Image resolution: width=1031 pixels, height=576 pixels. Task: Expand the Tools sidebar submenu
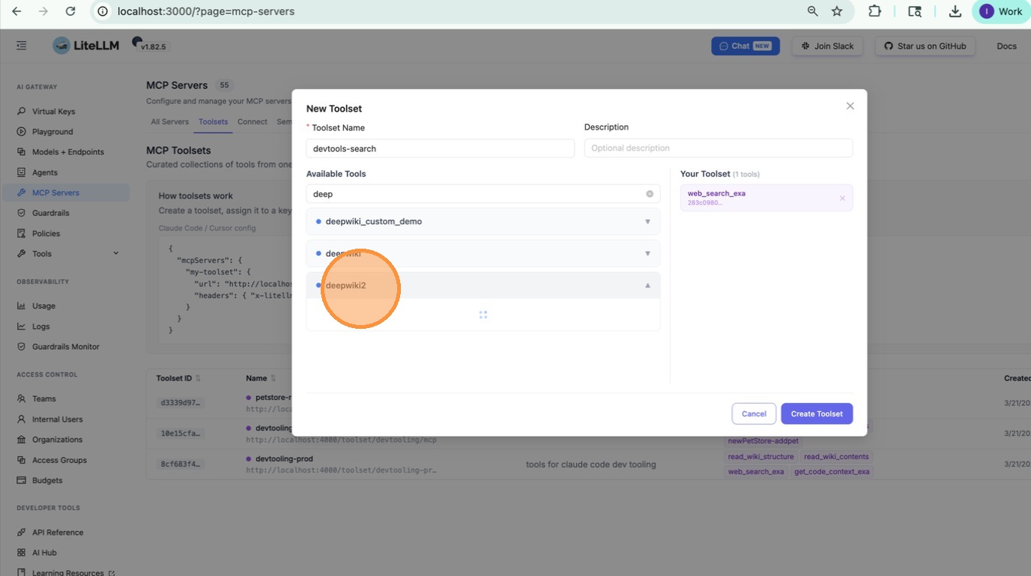(x=115, y=253)
